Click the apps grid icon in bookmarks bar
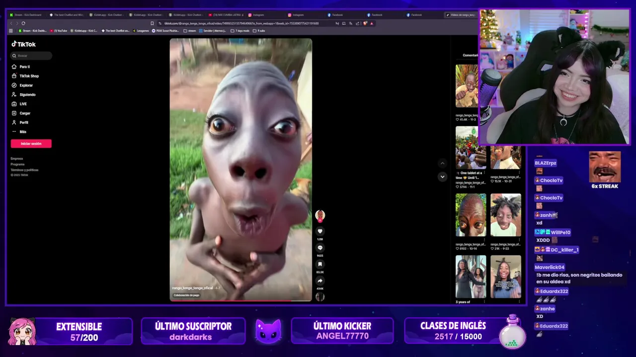 pyautogui.click(x=11, y=31)
